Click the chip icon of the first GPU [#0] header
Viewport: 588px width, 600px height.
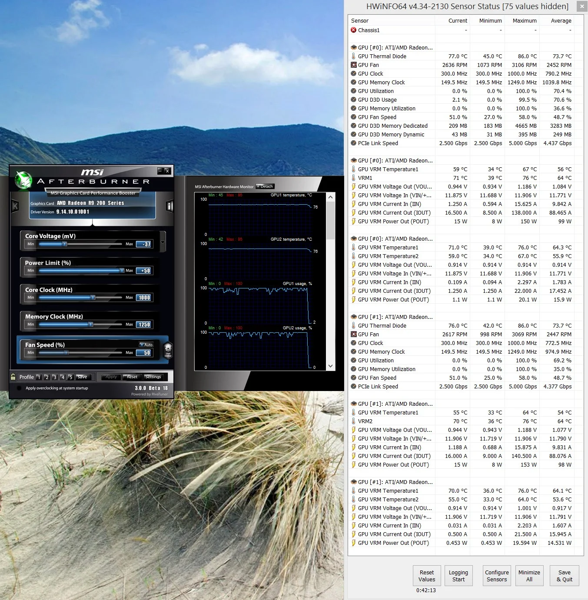pos(354,48)
